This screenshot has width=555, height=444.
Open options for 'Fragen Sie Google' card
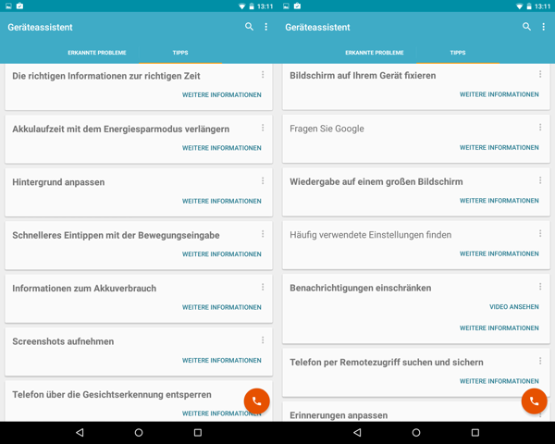(x=540, y=127)
